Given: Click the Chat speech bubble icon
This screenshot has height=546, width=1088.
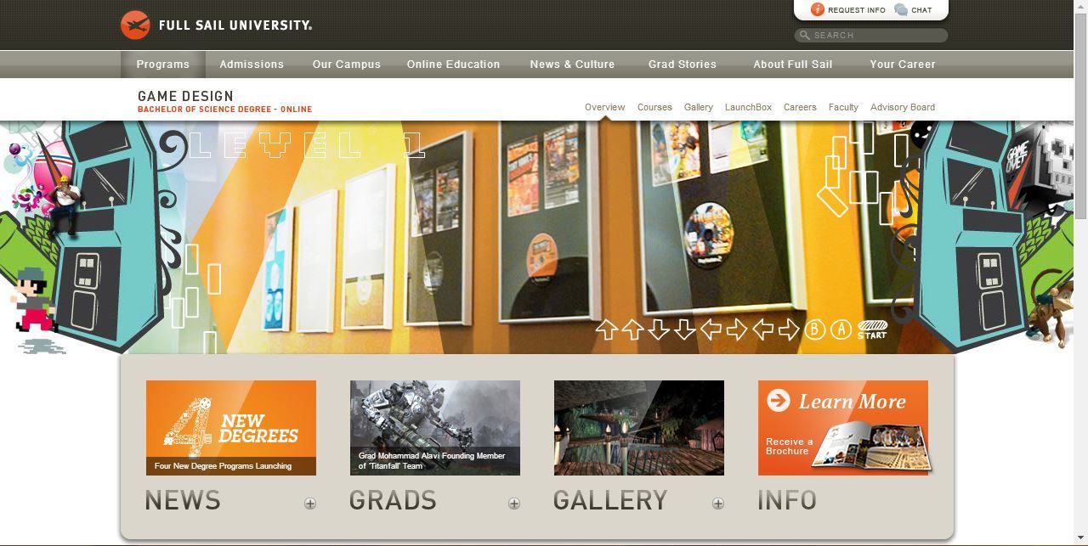Looking at the screenshot, I should (901, 9).
